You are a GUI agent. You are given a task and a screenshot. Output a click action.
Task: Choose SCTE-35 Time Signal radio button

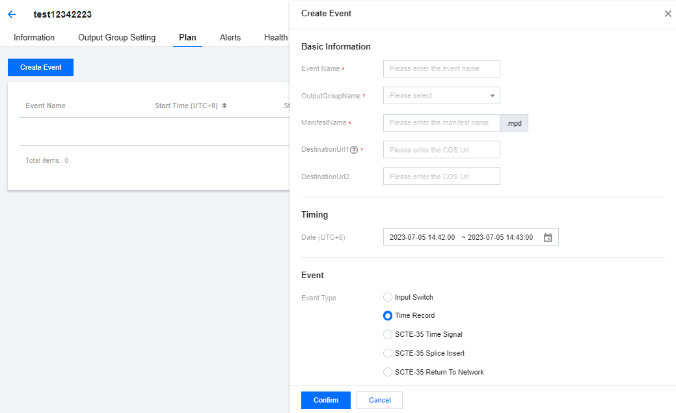(388, 334)
